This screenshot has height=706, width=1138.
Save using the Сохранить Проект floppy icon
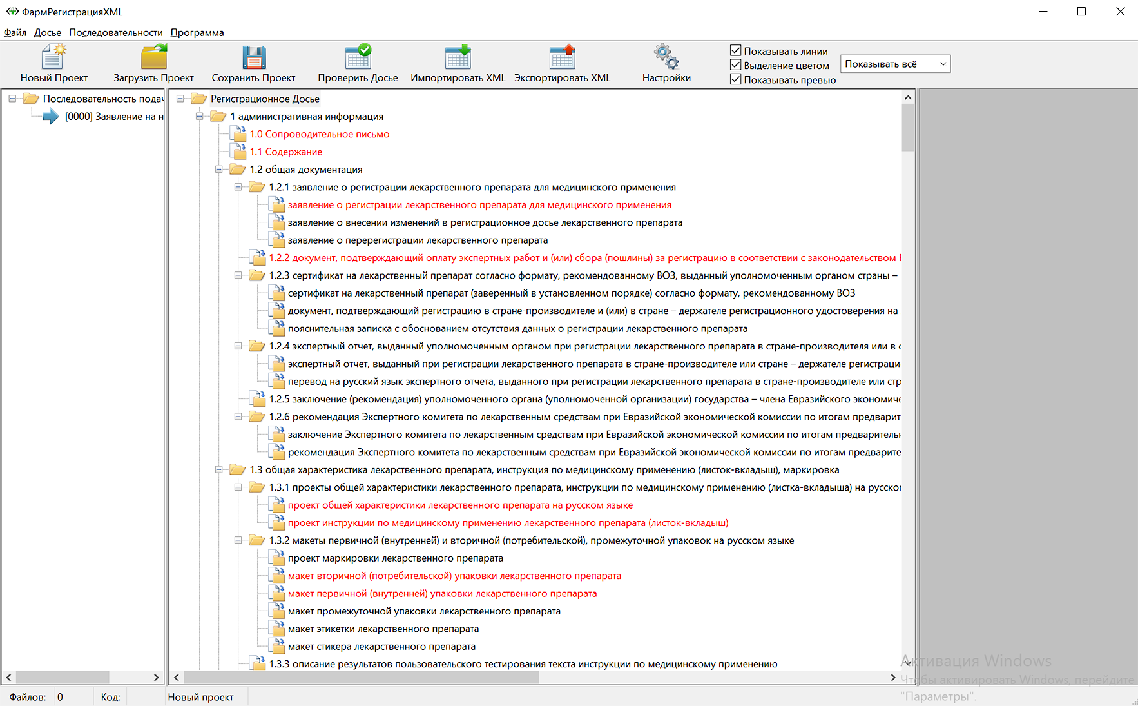[253, 57]
